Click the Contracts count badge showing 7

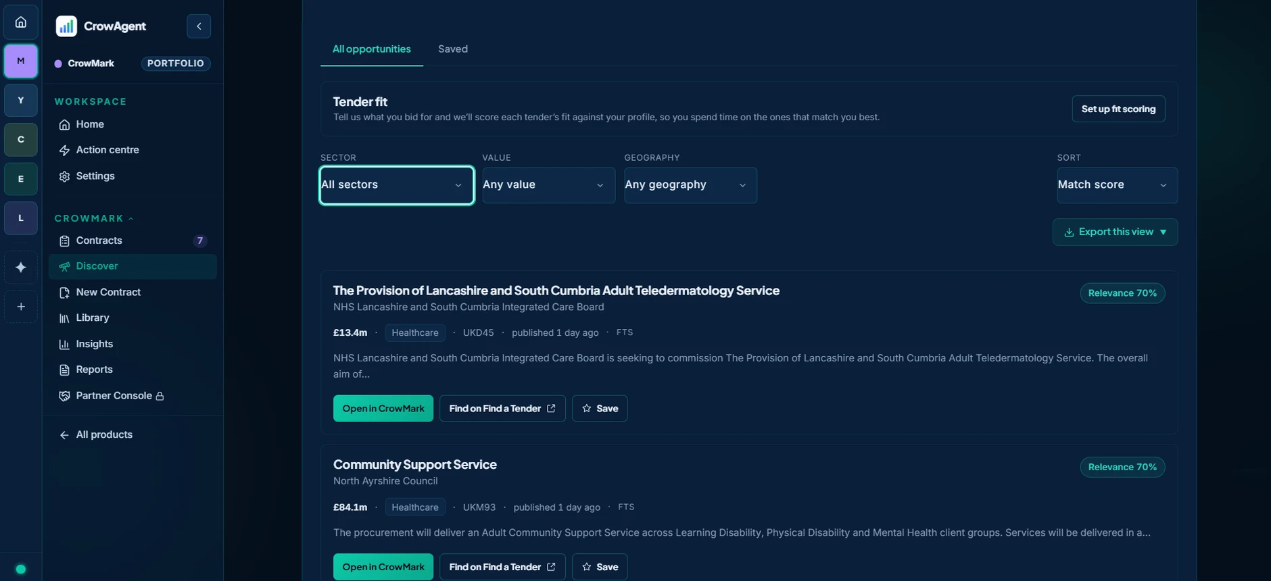(199, 241)
